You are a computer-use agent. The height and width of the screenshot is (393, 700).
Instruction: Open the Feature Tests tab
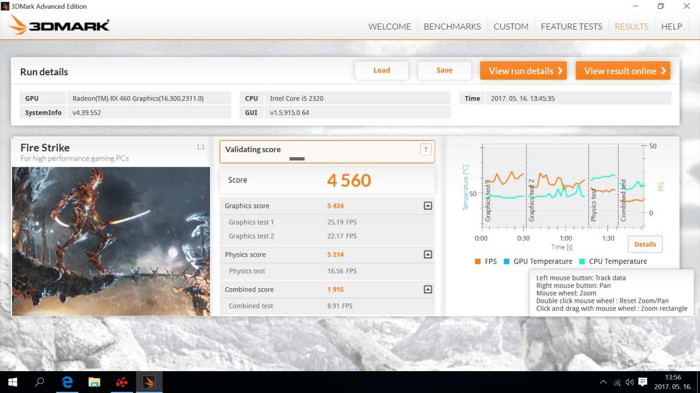point(571,26)
